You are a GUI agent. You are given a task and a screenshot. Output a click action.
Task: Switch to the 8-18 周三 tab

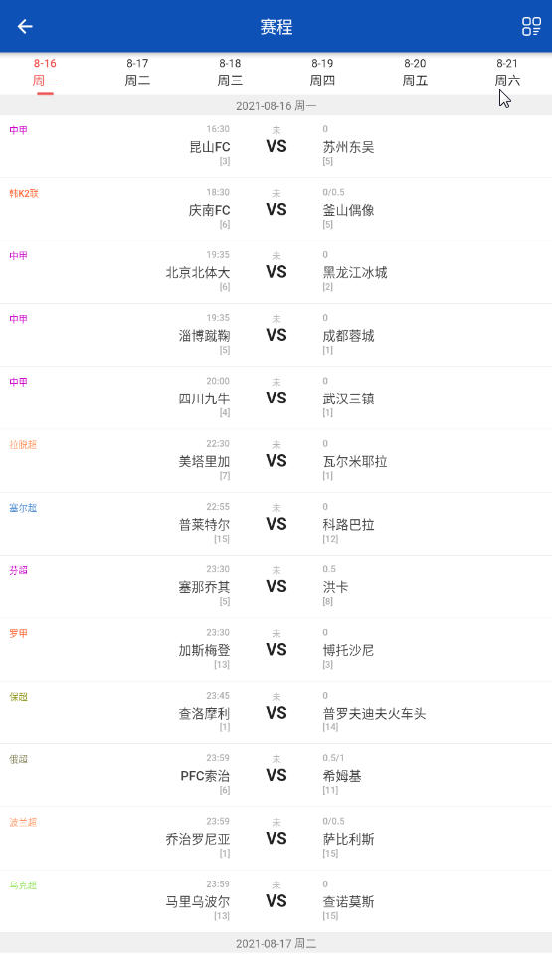(231, 73)
